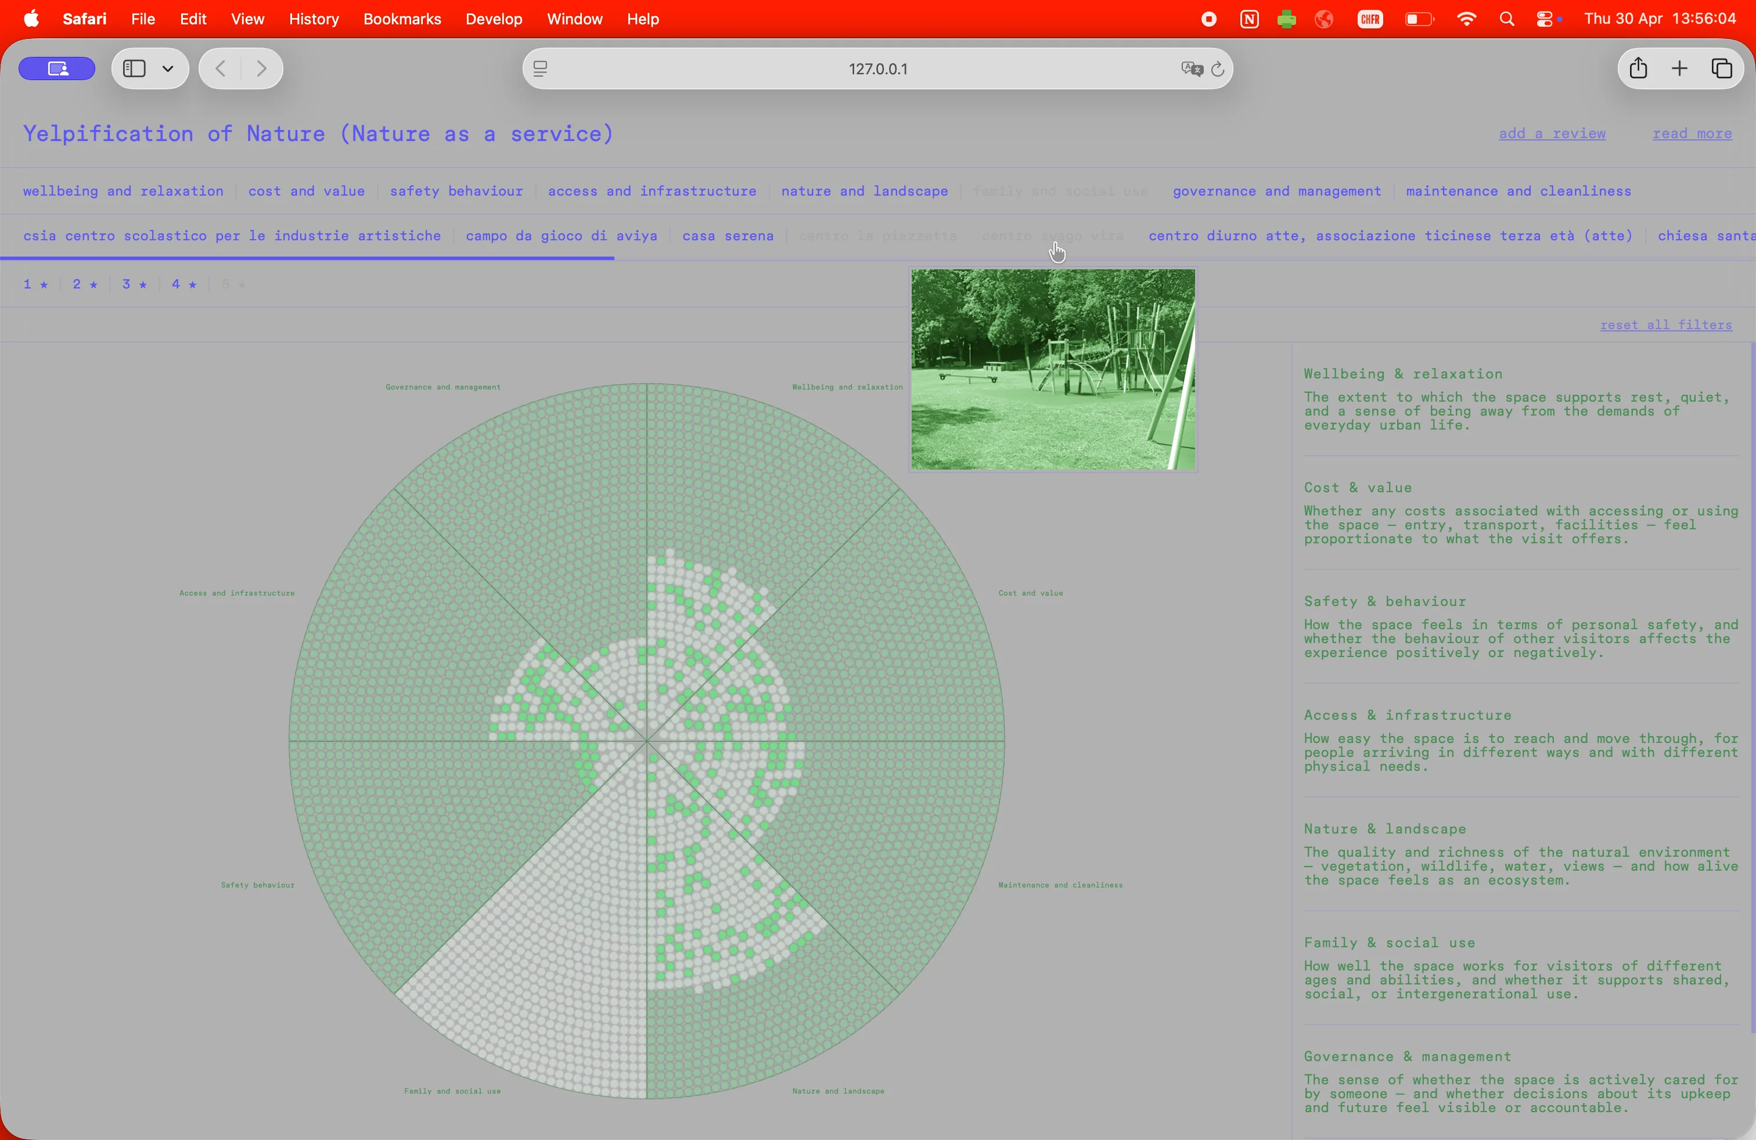Viewport: 1756px width, 1140px height.
Task: Reload the current page
Action: (x=1217, y=68)
